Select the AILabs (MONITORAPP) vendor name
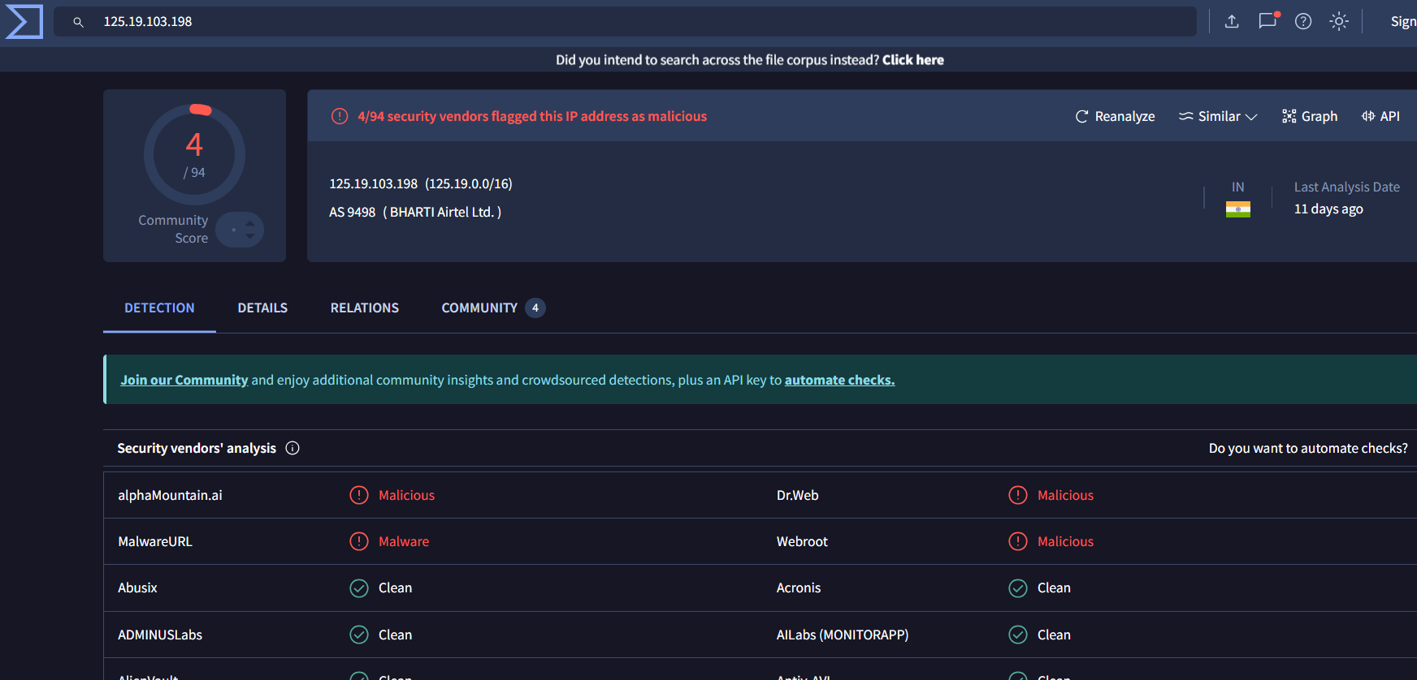This screenshot has height=680, width=1417. tap(843, 635)
